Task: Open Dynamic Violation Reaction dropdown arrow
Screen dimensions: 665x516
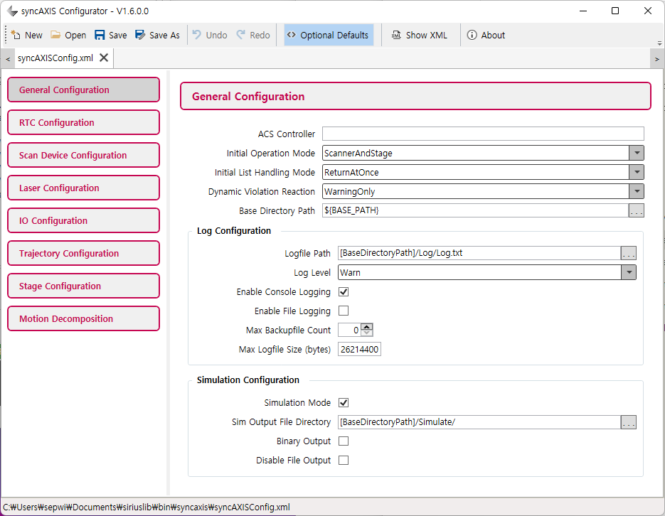Action: point(637,191)
